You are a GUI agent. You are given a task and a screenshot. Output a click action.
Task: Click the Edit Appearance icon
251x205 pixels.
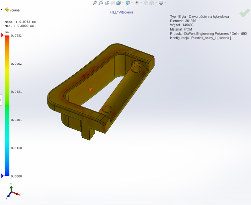[145, 3]
